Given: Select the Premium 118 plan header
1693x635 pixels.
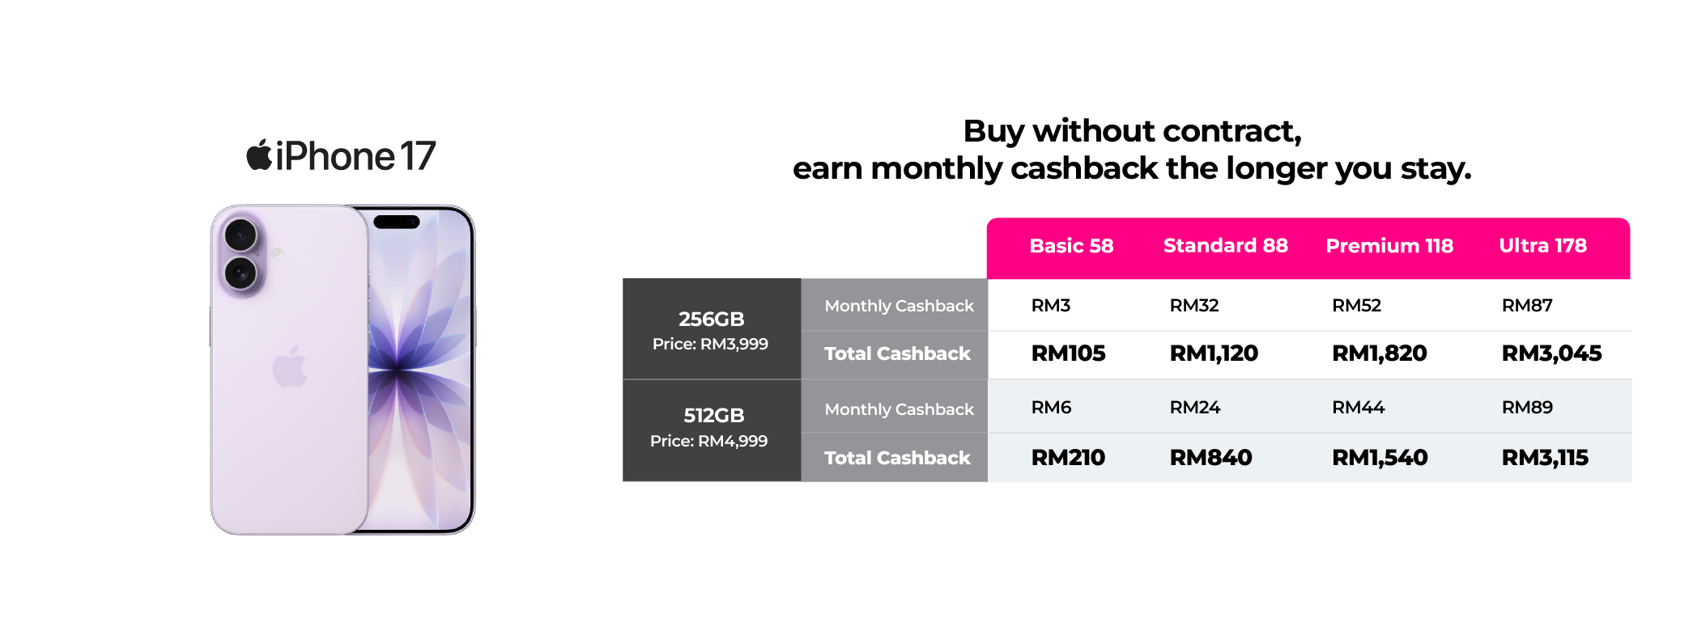Looking at the screenshot, I should [x=1389, y=246].
